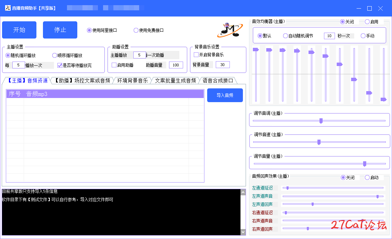
Task: Click the tenth equalizer band slider handle
Action: pyautogui.click(x=383, y=99)
